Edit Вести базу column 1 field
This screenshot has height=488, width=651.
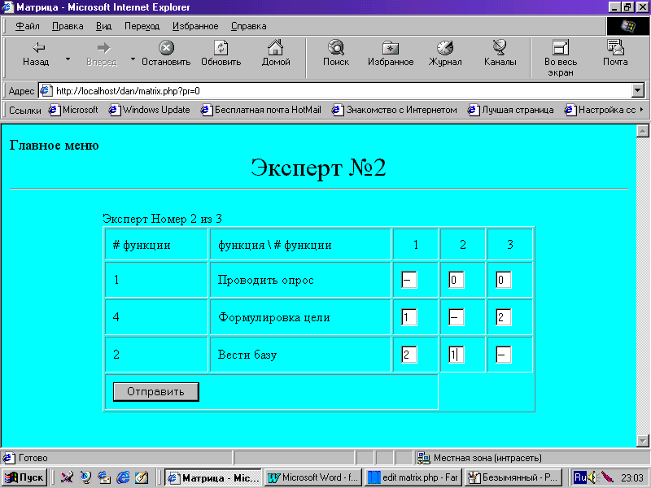pos(409,355)
